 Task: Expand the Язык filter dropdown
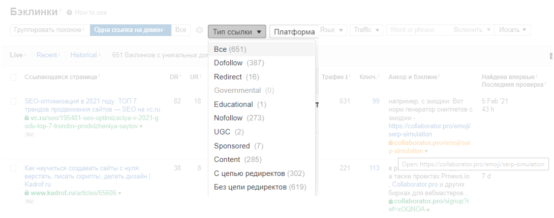point(333,30)
